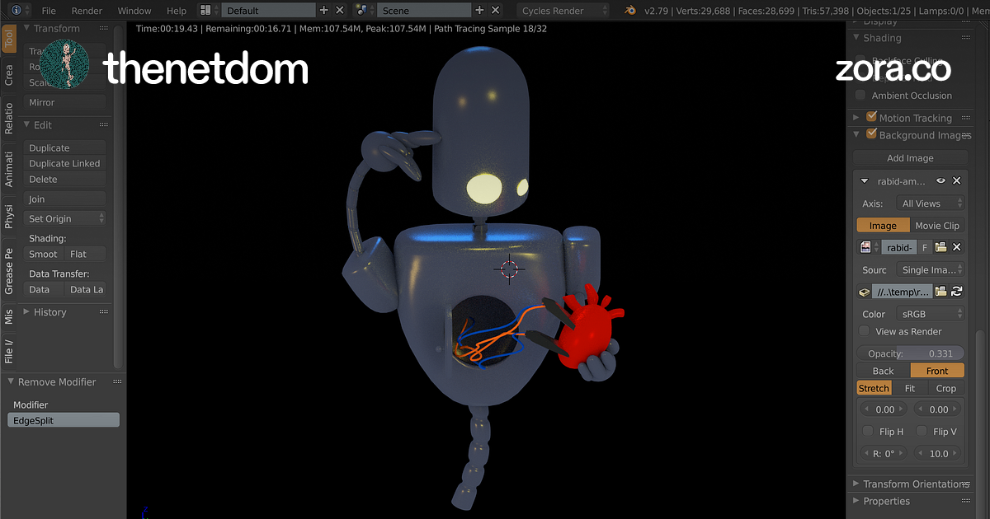Disable the Motion Tracking checkbox
990x519 pixels.
[x=871, y=118]
